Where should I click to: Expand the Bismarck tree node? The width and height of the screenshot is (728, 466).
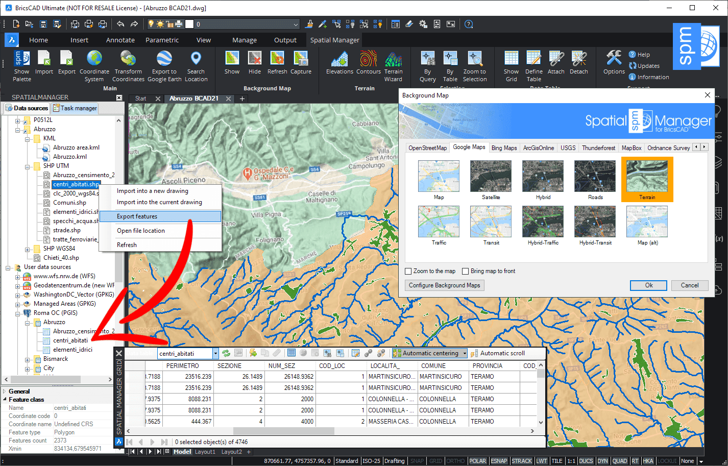pos(27,359)
